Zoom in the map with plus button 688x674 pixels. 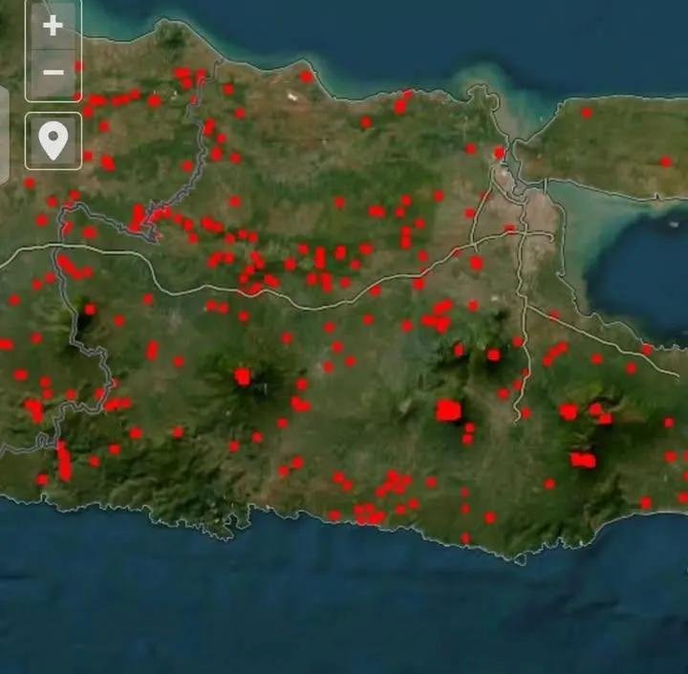(x=54, y=26)
